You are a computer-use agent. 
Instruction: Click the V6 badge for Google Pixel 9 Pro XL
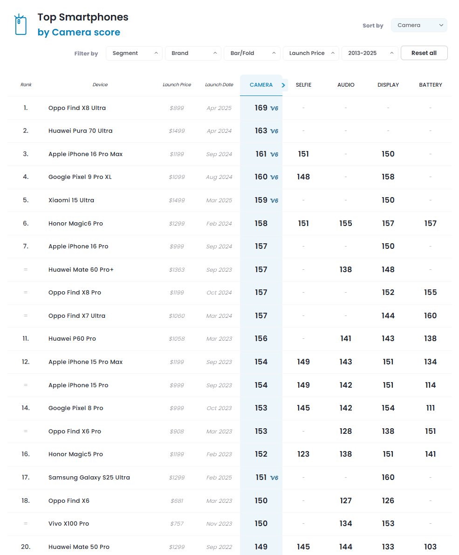point(274,178)
